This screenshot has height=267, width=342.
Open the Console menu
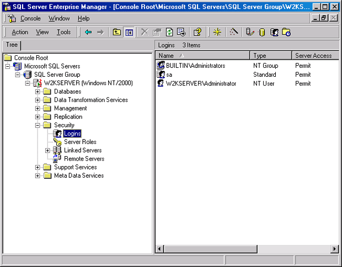30,18
